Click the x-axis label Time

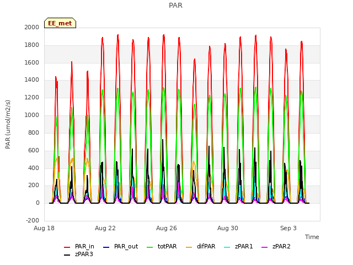pyautogui.click(x=312, y=237)
